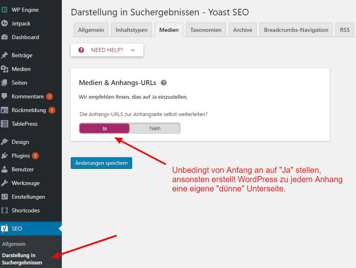The width and height of the screenshot is (356, 268).
Task: Go to Dashboard in sidebar
Action: coord(31,37)
